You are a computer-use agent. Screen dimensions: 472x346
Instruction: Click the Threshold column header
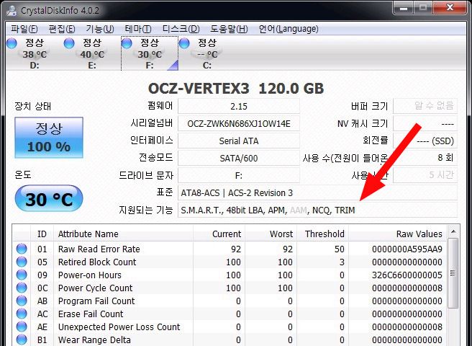pos(322,234)
